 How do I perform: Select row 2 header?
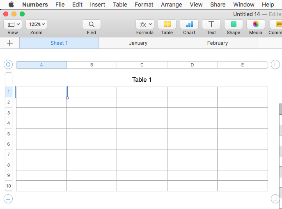pyautogui.click(x=9, y=102)
